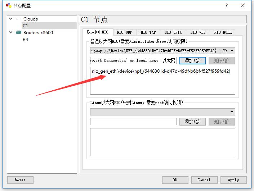Select the nio_gen_eth list entry

click(x=161, y=71)
